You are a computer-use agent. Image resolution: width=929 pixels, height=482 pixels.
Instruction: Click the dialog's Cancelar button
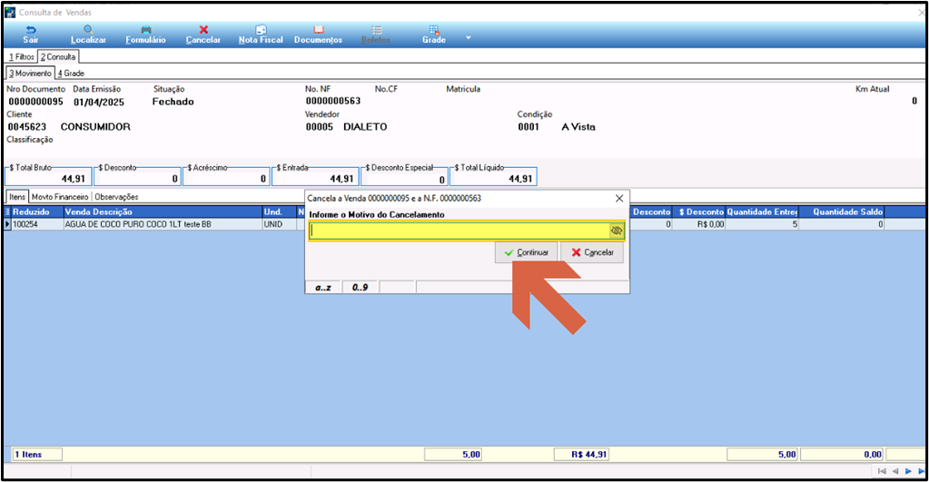592,252
